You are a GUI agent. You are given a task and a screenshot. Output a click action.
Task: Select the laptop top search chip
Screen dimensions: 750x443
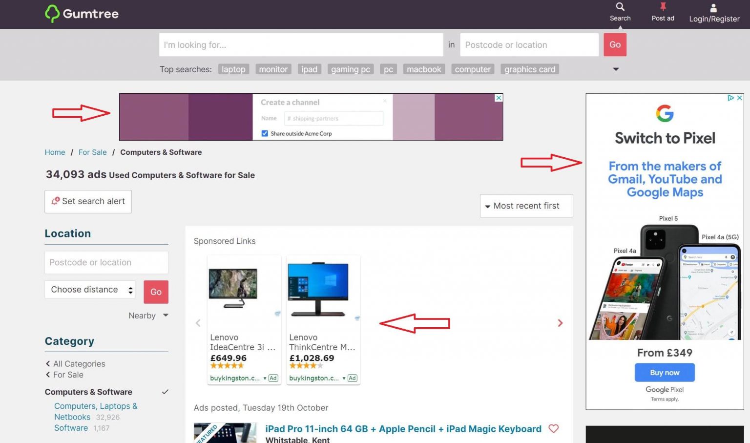[x=233, y=69]
